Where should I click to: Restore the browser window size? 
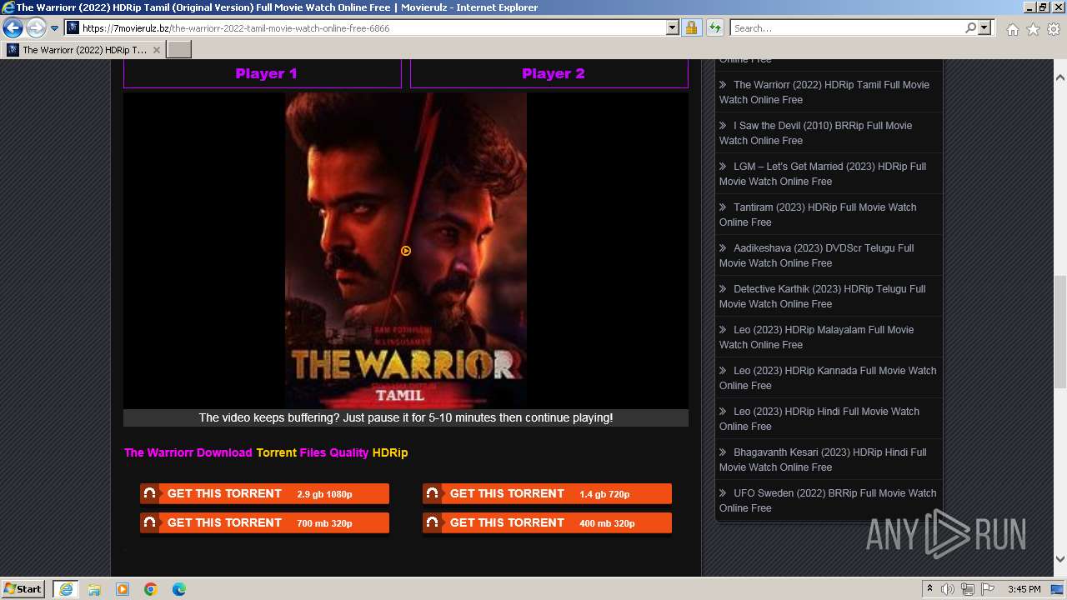[1042, 7]
